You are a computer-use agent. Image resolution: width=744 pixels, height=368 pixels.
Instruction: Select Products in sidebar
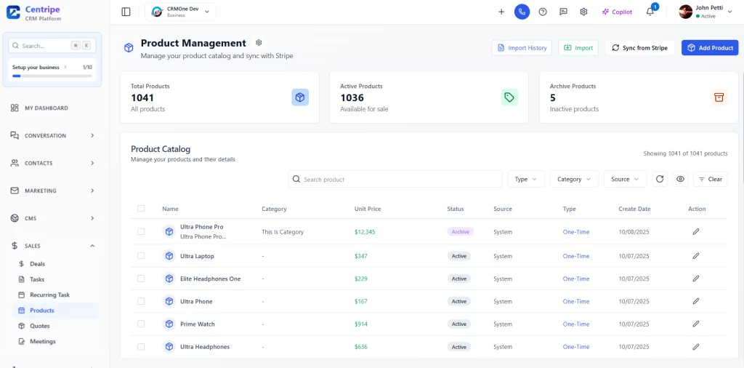(55, 310)
